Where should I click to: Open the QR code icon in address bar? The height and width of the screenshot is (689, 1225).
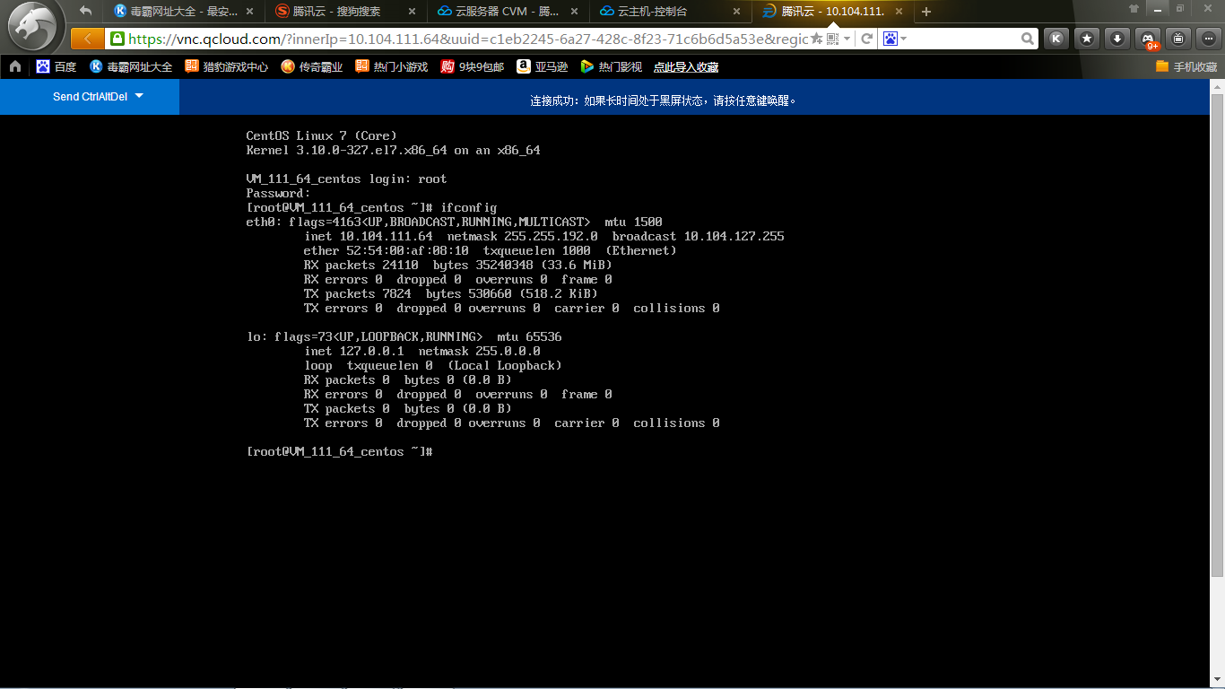832,39
